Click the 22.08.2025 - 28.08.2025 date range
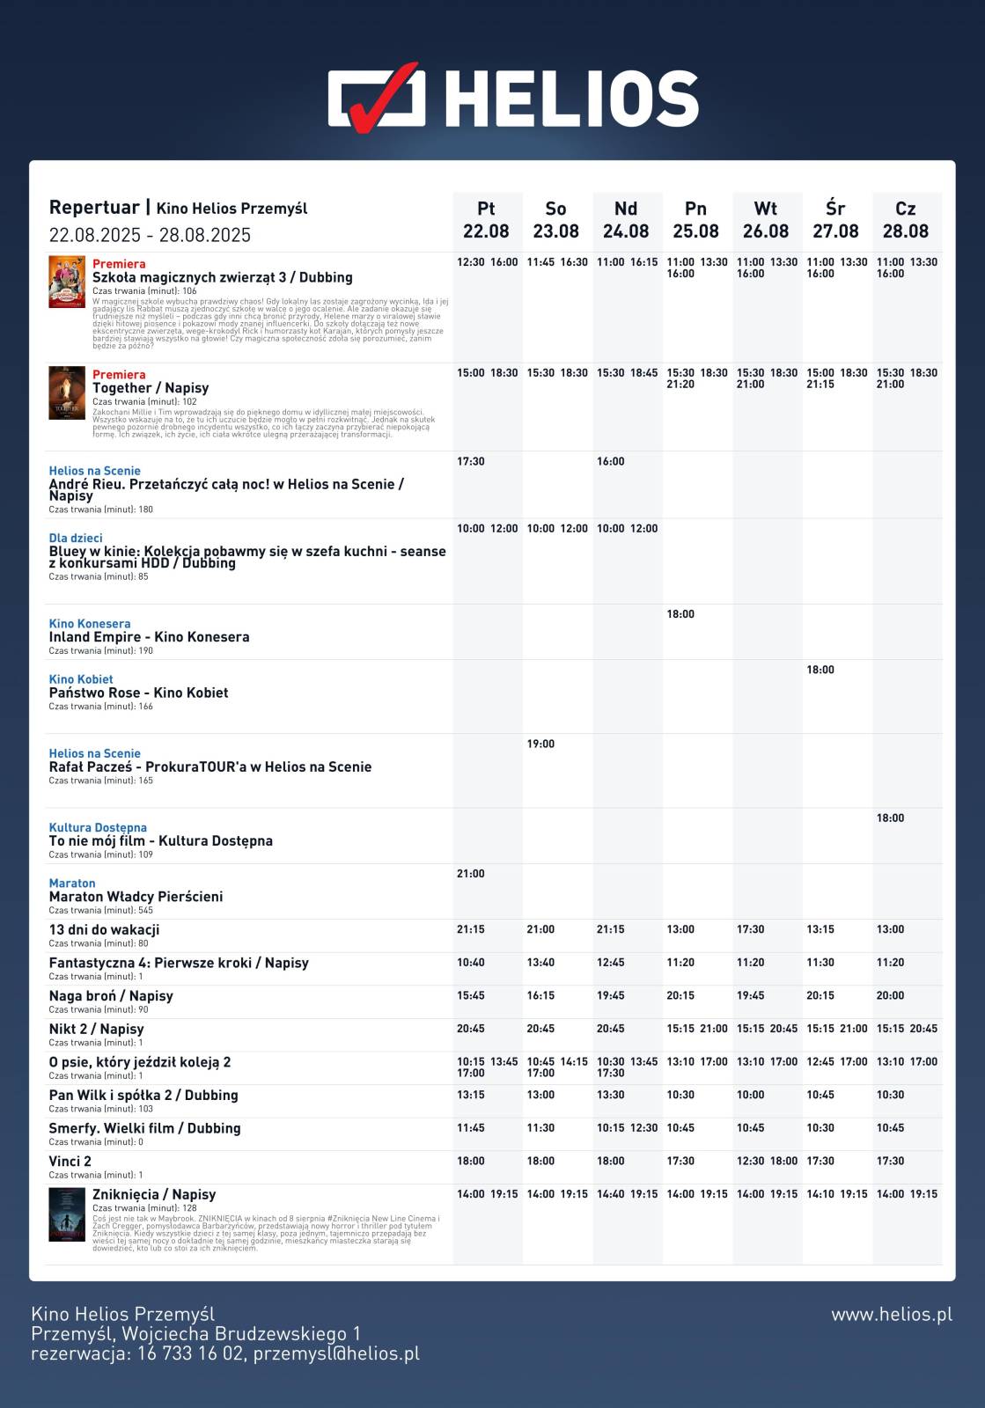985x1408 pixels. (151, 235)
